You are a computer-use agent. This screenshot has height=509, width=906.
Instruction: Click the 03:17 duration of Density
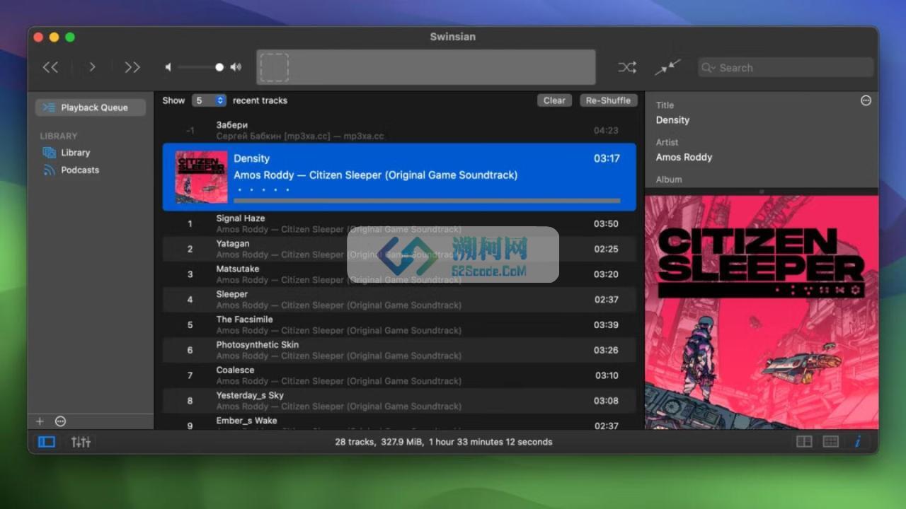[607, 158]
